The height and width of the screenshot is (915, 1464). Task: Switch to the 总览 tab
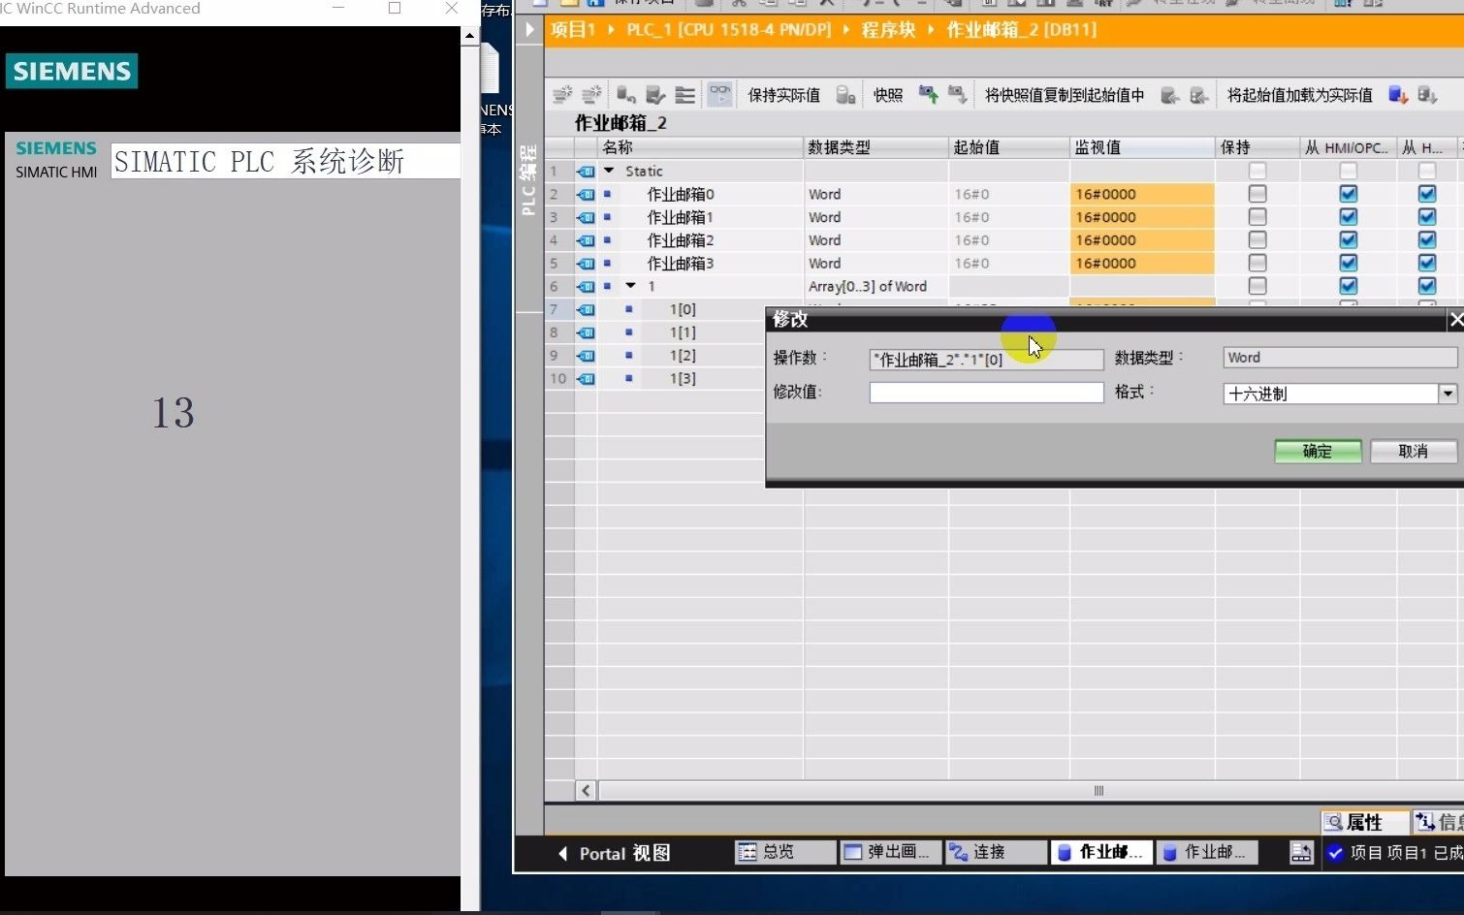[x=783, y=852]
